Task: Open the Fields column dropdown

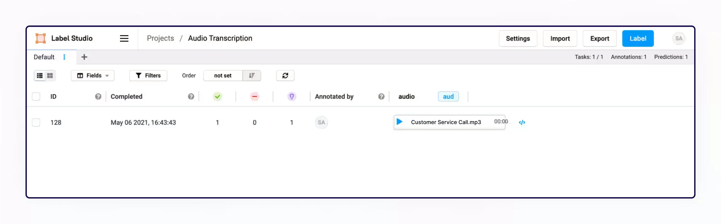Action: (93, 76)
